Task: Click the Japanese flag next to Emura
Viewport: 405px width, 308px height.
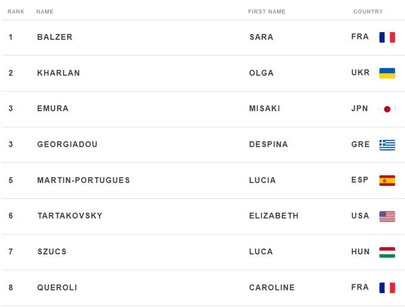Action: click(387, 109)
